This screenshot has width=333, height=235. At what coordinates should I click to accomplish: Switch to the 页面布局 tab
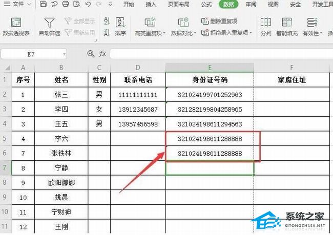(x=179, y=4)
